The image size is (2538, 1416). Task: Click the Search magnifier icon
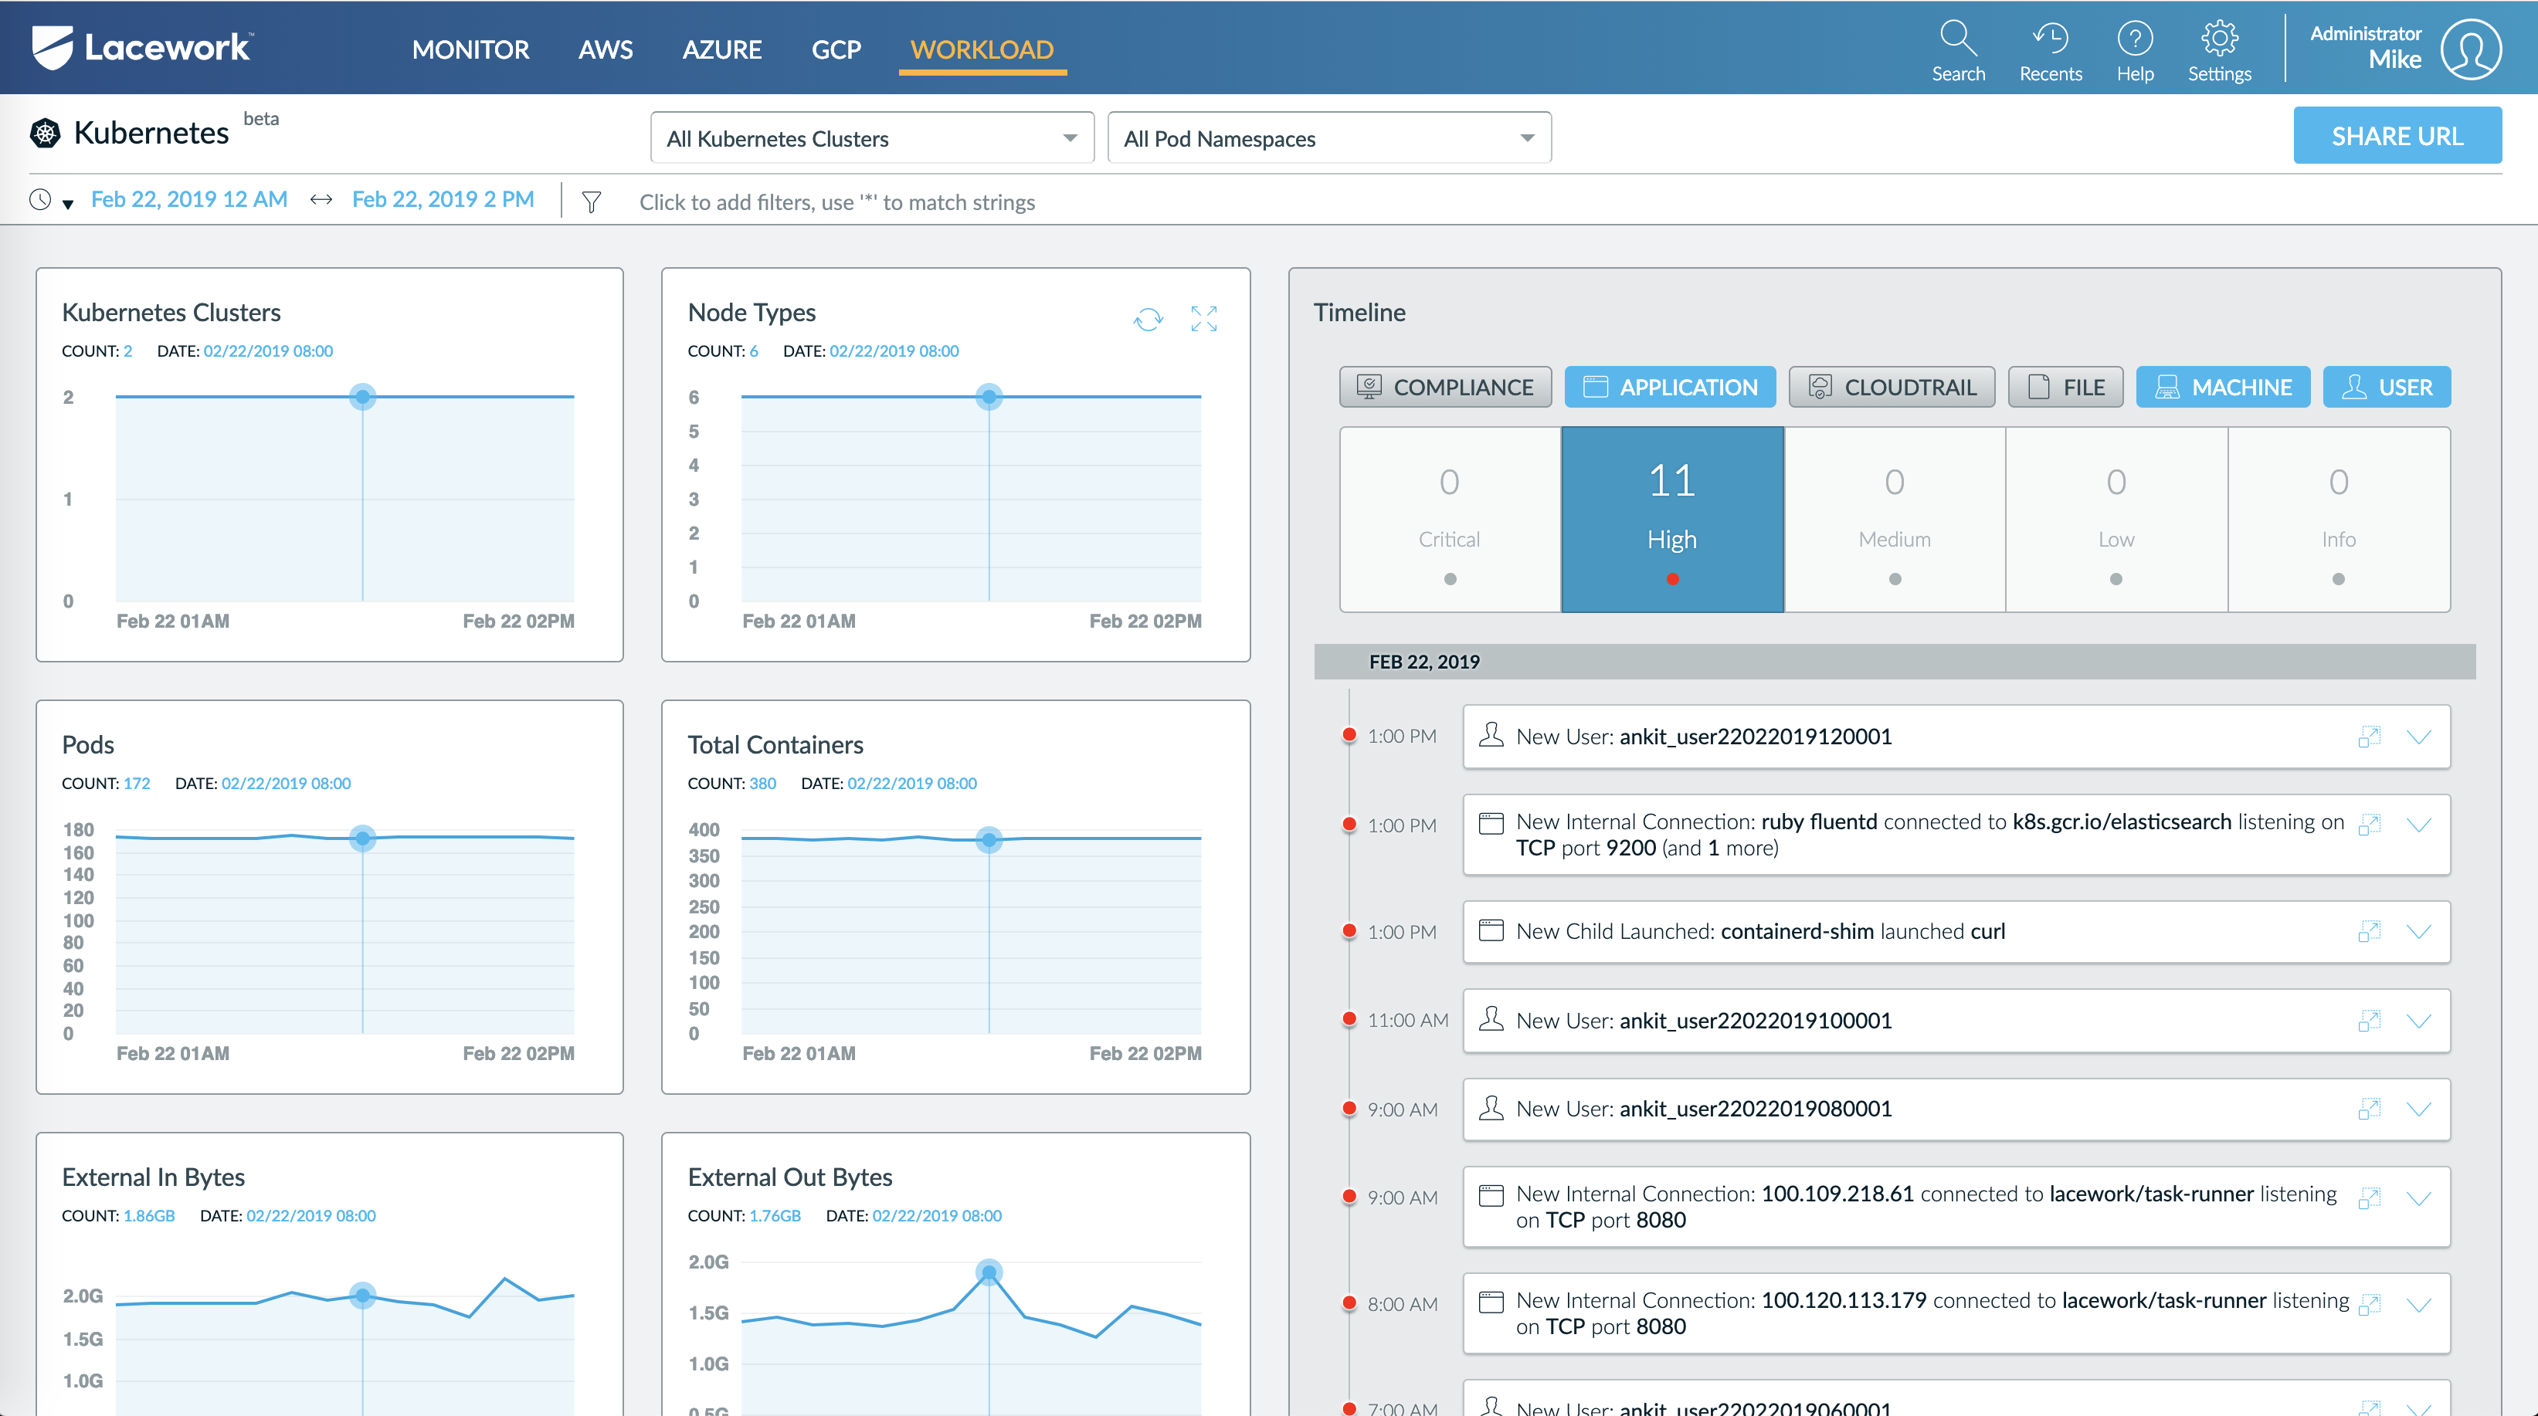1958,39
